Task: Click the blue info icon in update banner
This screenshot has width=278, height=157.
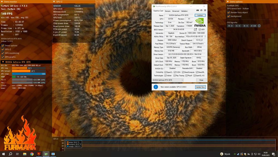Action: tap(156, 87)
